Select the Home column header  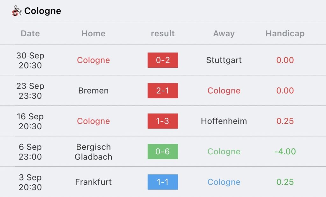pos(93,33)
